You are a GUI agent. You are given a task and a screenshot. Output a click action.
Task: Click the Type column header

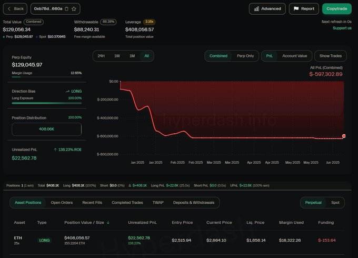42,222
